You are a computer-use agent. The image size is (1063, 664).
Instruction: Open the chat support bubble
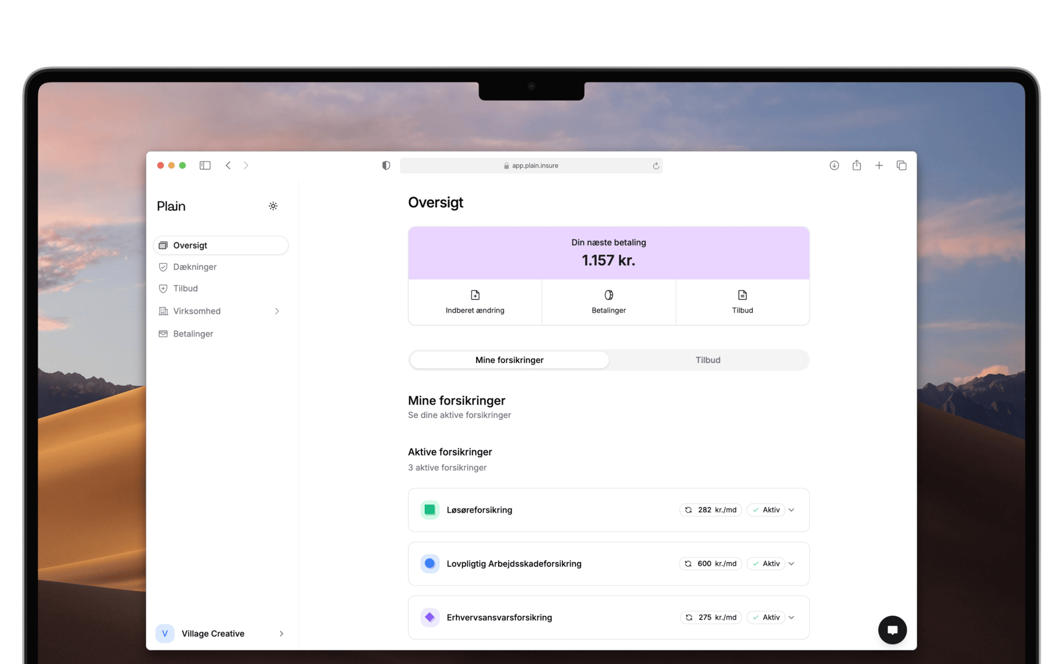(x=892, y=630)
